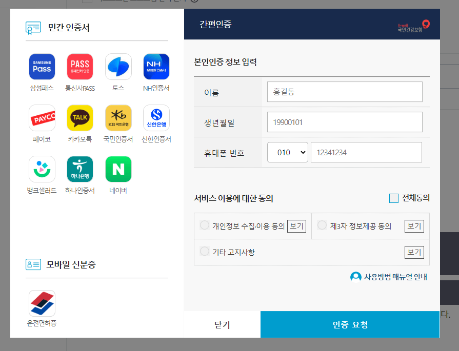The width and height of the screenshot is (459, 351).
Task: Click the 전체동의 label text
Action: pos(416,198)
